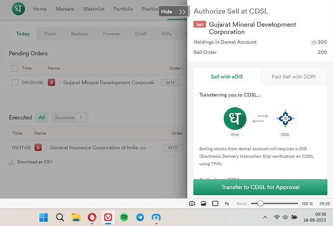Viewport: 333px width, 226px height.
Task: Expand hidden system tray icons
Action: [265, 217]
